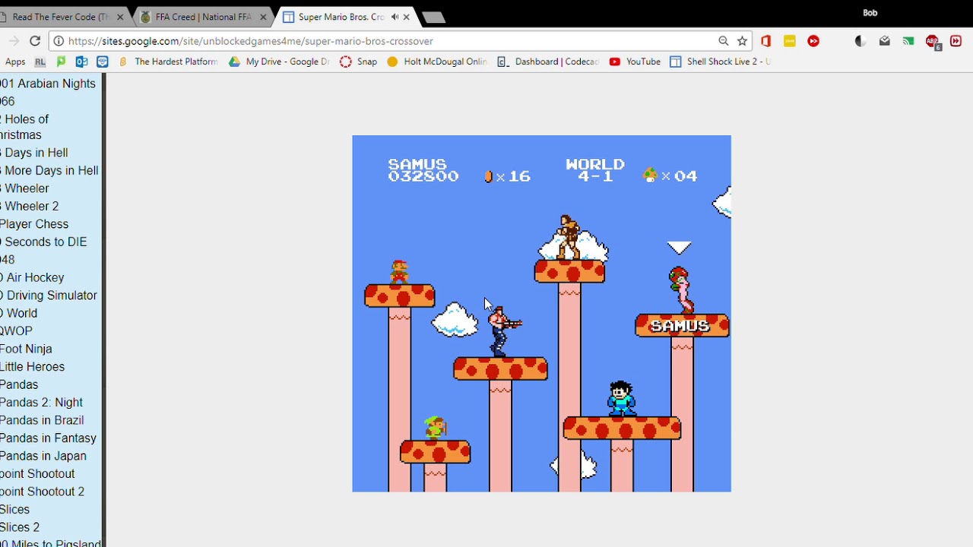Select the Super Mario Bros. Crossover tab
Screen dimensions: 973x547
341,17
